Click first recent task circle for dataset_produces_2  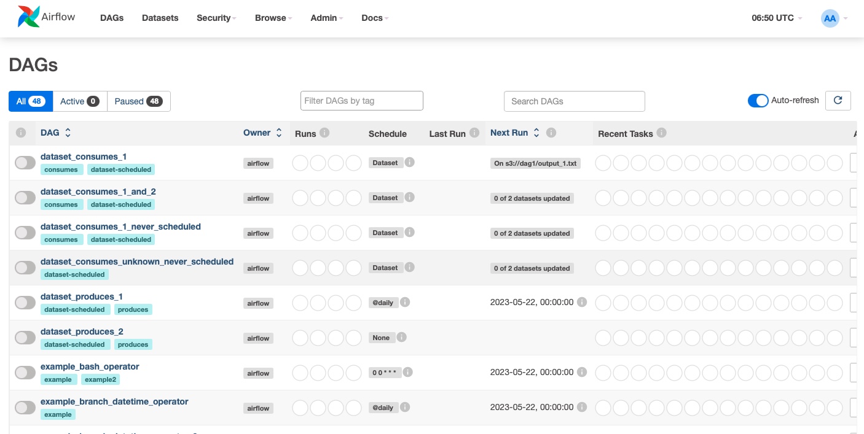click(603, 338)
